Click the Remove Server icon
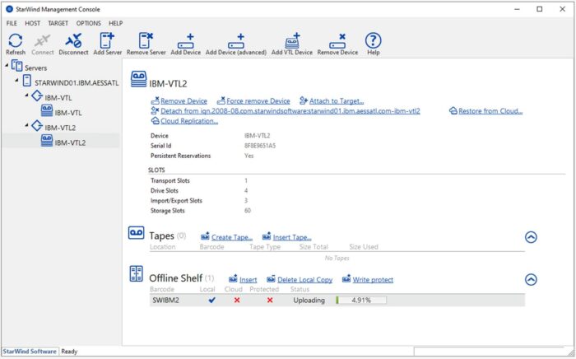576x359 pixels. (x=148, y=40)
